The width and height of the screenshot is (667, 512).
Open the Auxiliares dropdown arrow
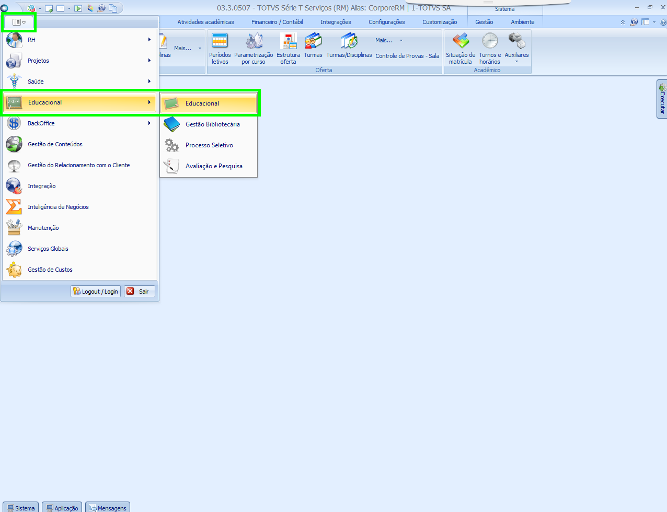click(x=516, y=62)
